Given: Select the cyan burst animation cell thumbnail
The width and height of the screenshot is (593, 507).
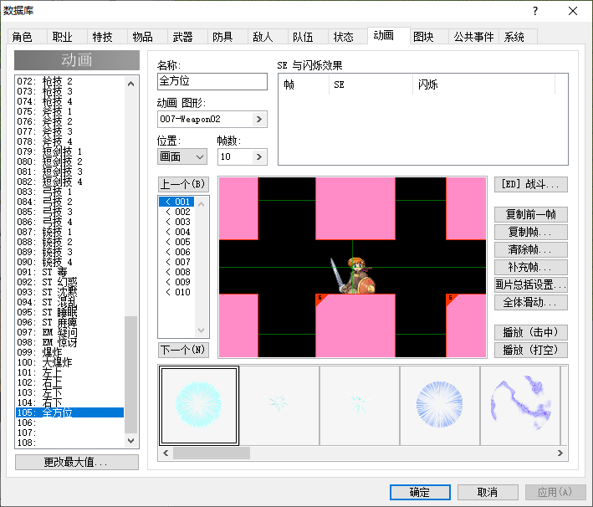Looking at the screenshot, I should 199,405.
